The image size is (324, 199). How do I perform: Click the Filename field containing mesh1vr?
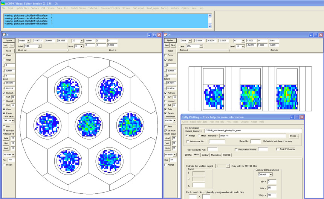point(253,136)
